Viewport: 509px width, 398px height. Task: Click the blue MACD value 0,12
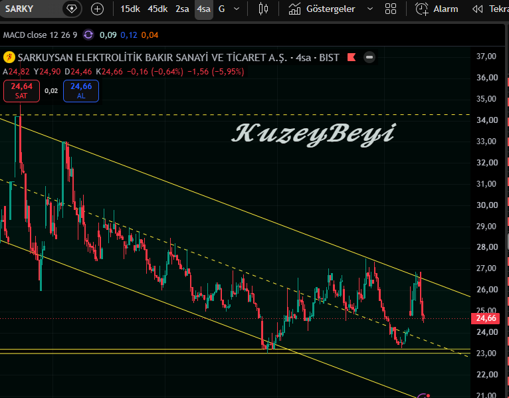pos(128,35)
